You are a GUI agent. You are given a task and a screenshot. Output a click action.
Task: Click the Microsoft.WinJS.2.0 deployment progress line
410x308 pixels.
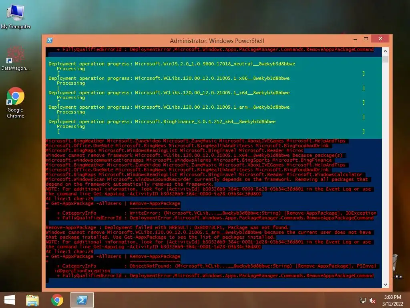click(x=172, y=64)
